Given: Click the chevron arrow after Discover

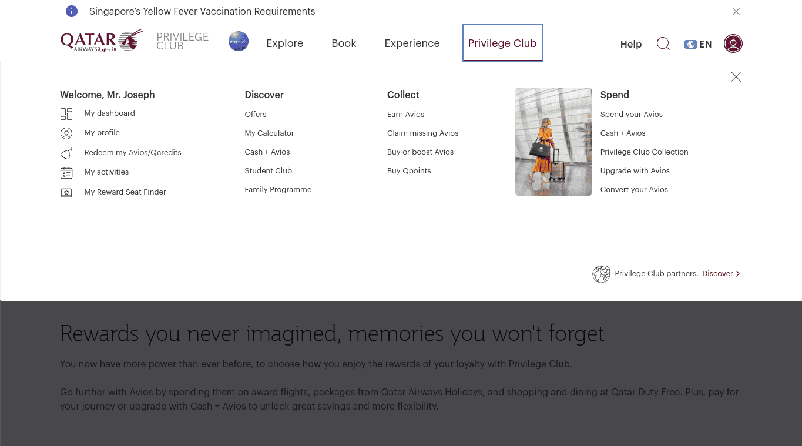Looking at the screenshot, I should coord(738,274).
